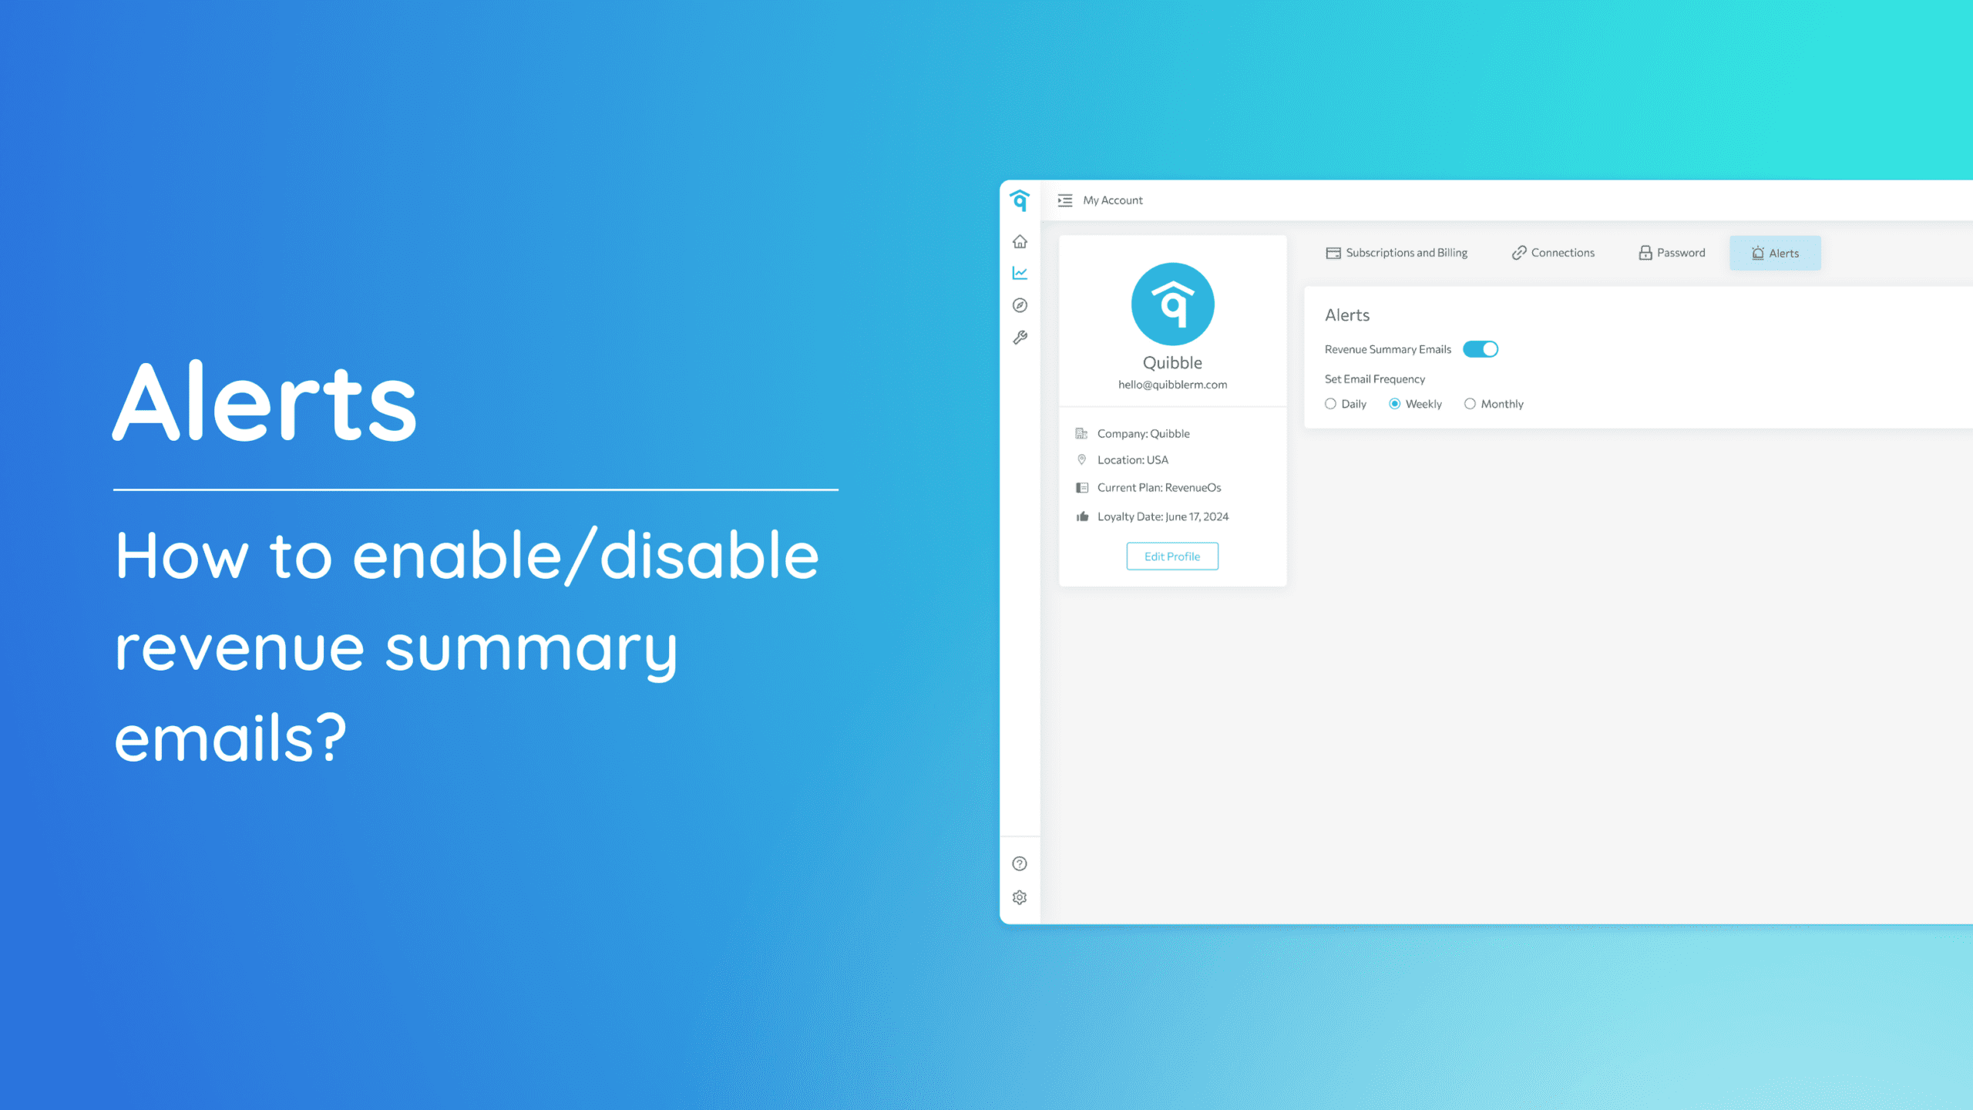
Task: Click the Revenue Summary Emails label
Action: tap(1387, 350)
